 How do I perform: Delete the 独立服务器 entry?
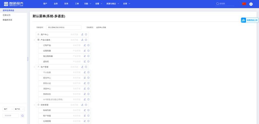coord(88,56)
